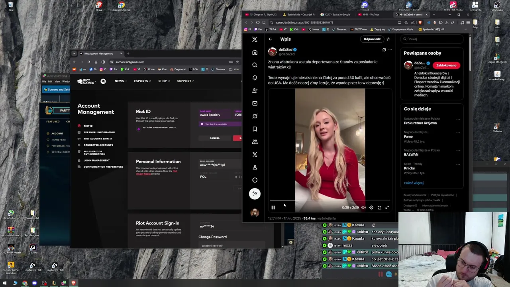Open the messages envelope icon in X sidebar
The height and width of the screenshot is (287, 510).
click(255, 103)
